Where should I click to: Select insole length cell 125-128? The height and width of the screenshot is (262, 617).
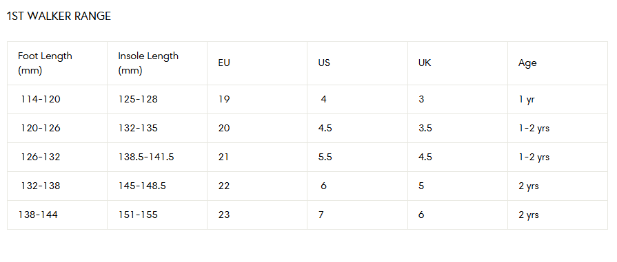click(x=157, y=100)
